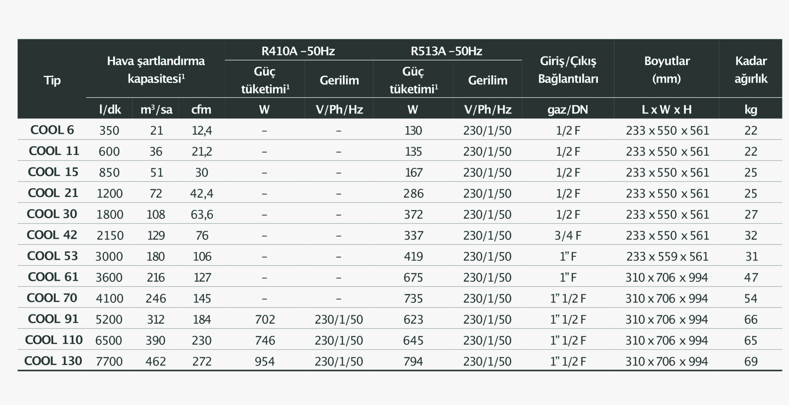Viewport: 789px width, 405px height.
Task: Click COOL 91 power value 702
Action: (x=265, y=319)
